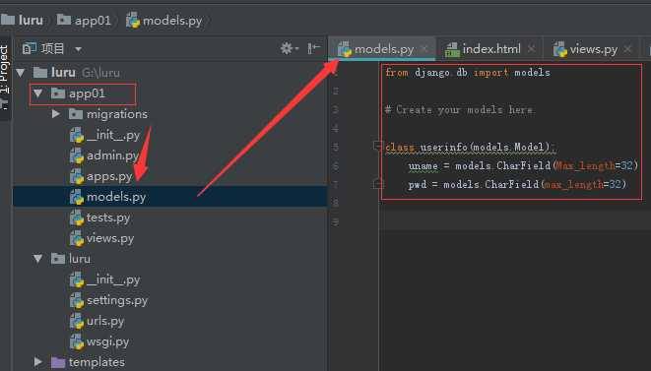Open the project settings gear icon
This screenshot has width=651, height=371.
(289, 48)
